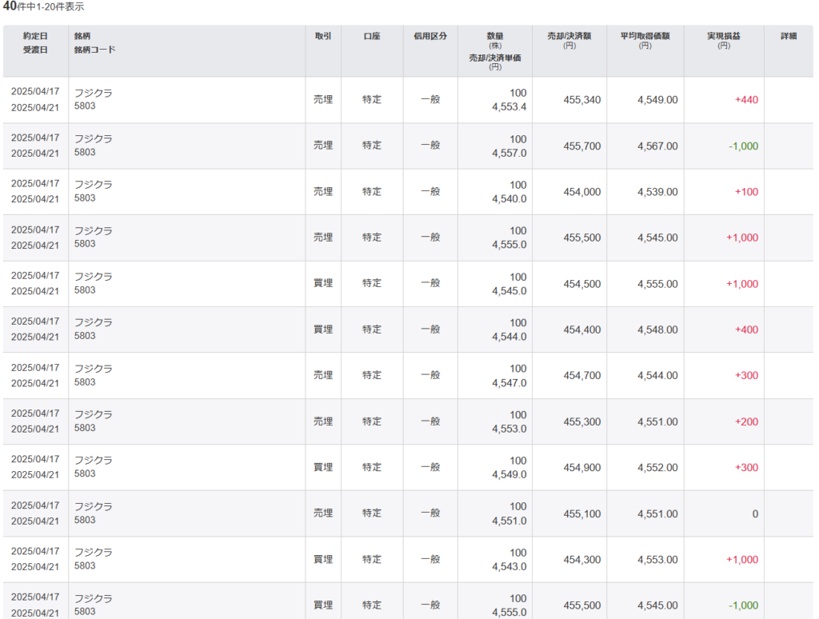
Task: Click the 455,100 settlement amount cell
Action: pos(581,513)
